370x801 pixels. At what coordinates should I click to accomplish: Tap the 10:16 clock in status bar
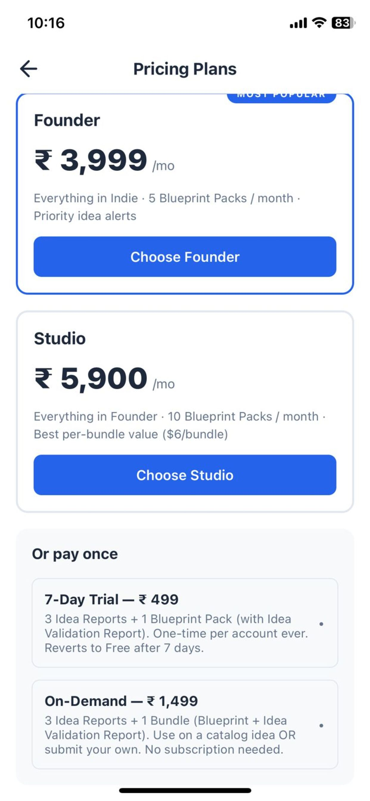point(46,23)
